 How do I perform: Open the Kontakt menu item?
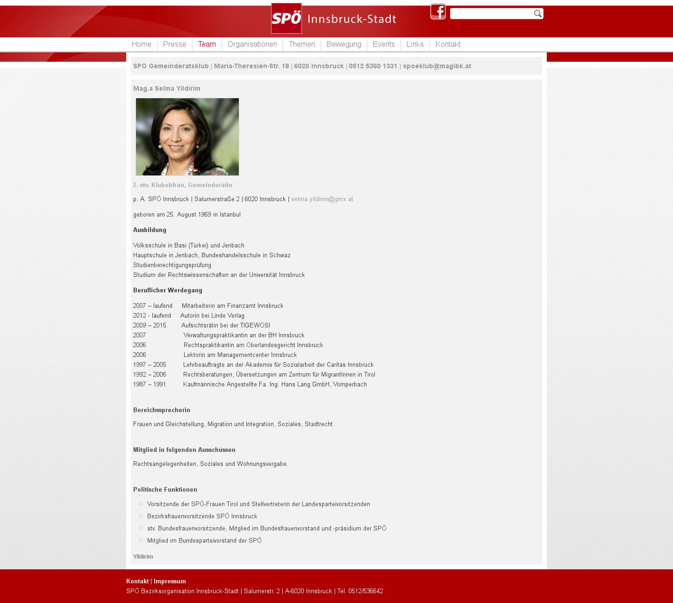tap(448, 44)
